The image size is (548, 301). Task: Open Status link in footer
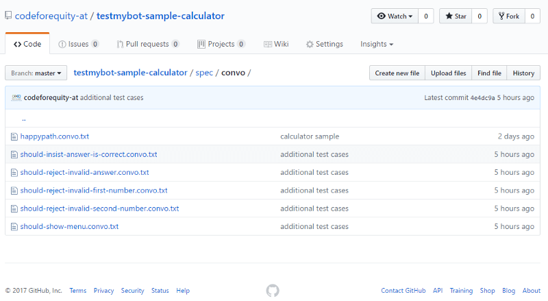[160, 291]
